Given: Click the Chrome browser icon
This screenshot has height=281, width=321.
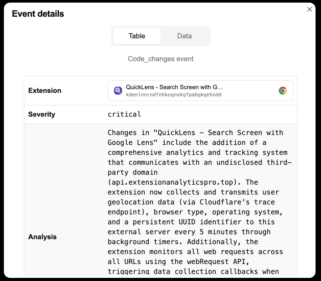Looking at the screenshot, I should pyautogui.click(x=283, y=91).
